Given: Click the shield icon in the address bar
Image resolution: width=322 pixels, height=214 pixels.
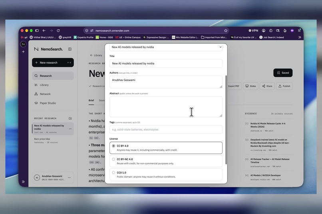Looking at the screenshot, I should click(87, 31).
